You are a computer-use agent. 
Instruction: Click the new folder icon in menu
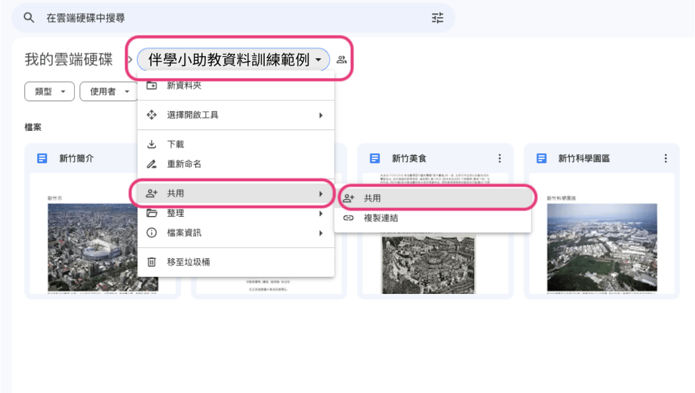tap(152, 85)
